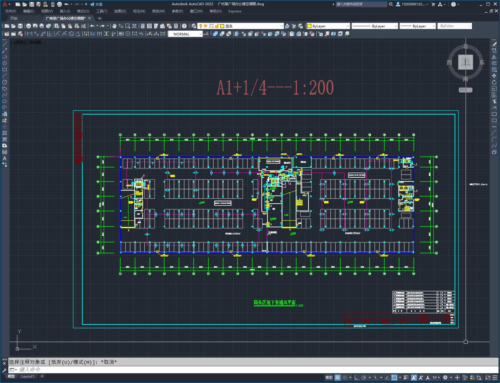Toggle annotation objects visibility in status bar

coord(414,377)
